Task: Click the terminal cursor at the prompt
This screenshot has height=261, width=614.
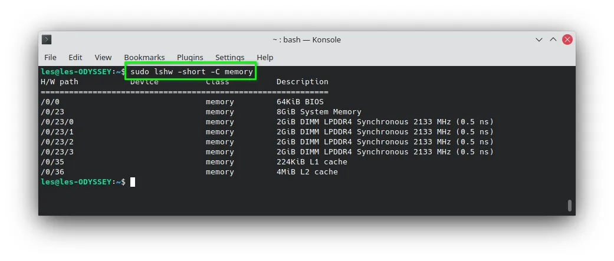Action: tap(133, 182)
